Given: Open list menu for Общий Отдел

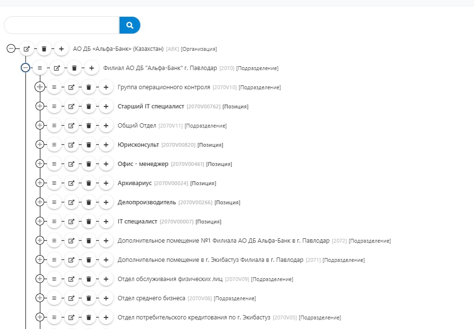Looking at the screenshot, I should click(x=54, y=126).
